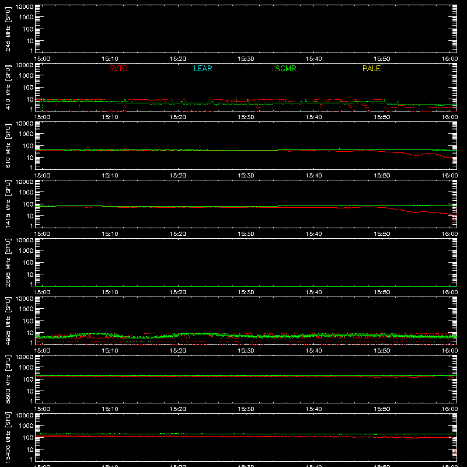The image size is (467, 467).
Task: Click the flat green baseline in the 2695 MHz plot
Action: [246, 286]
